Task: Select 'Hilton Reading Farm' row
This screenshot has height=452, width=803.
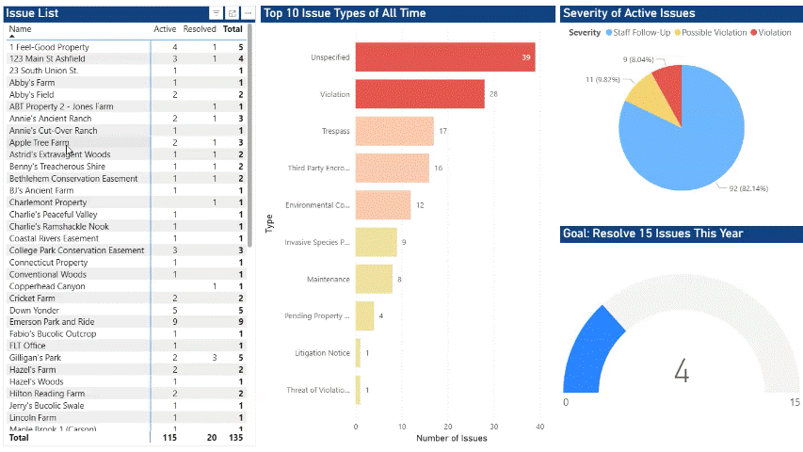Action: 126,394
